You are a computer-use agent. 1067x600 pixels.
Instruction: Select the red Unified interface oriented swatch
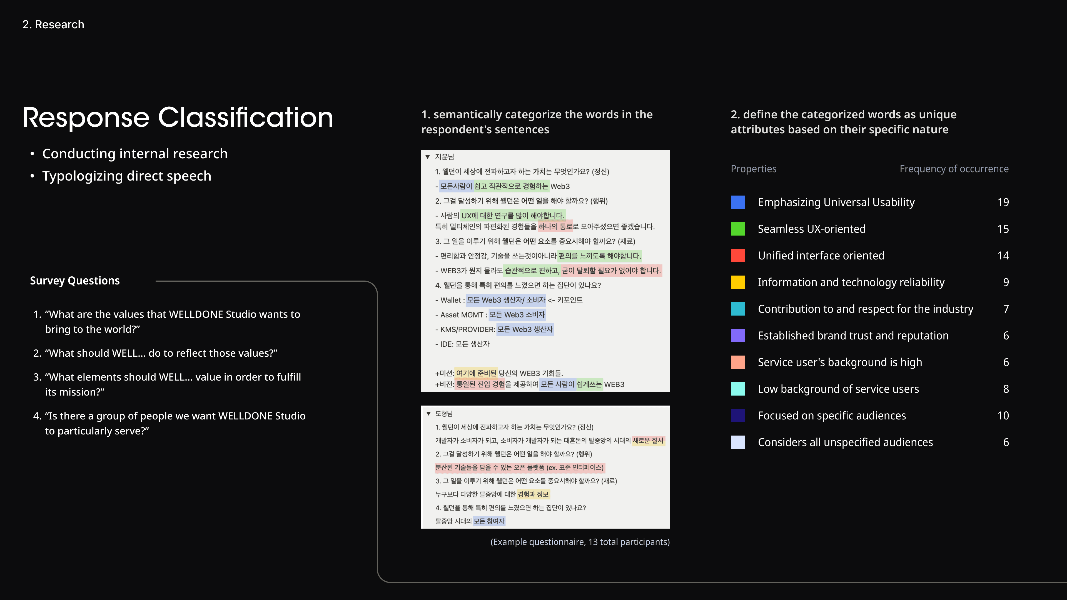[738, 256]
